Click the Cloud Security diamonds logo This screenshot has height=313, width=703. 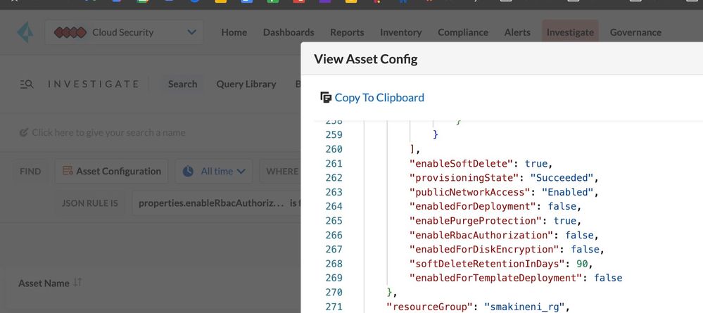click(x=70, y=32)
